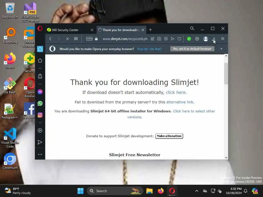Click scrollbar up arrow
Screen dimensions: 263x197
pyautogui.click(x=226, y=56)
